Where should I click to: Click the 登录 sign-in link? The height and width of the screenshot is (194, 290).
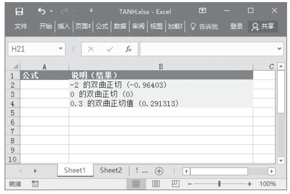tap(236, 26)
